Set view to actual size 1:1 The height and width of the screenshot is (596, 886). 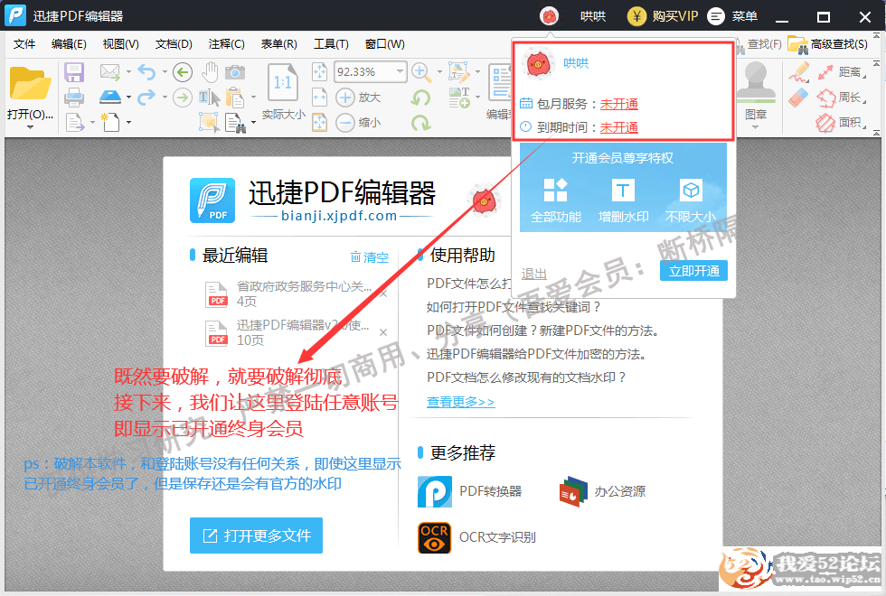[283, 83]
